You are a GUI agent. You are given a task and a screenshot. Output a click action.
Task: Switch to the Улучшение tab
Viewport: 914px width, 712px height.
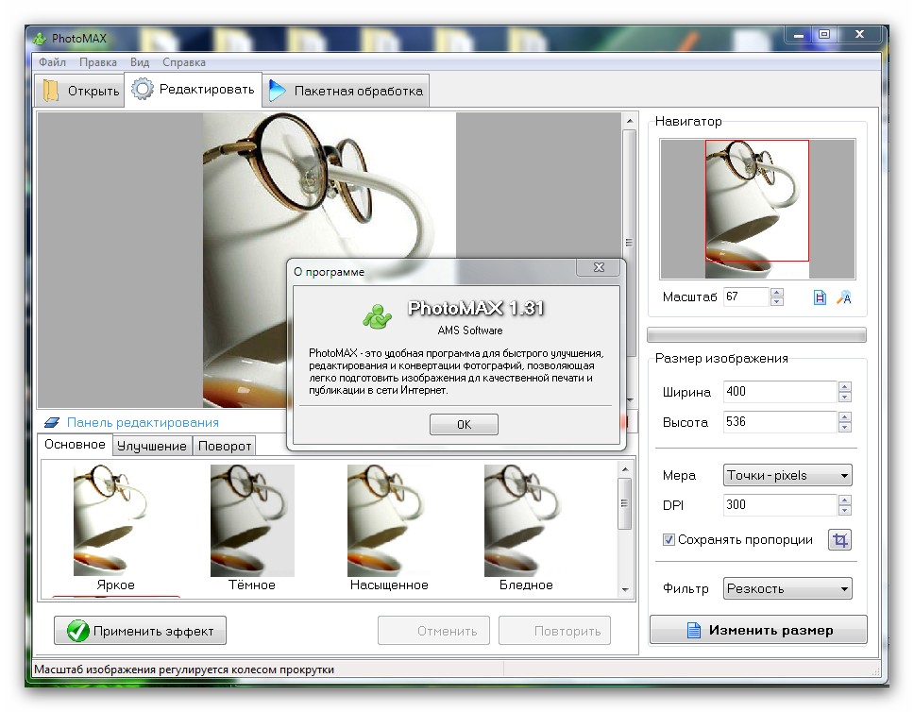(x=151, y=446)
